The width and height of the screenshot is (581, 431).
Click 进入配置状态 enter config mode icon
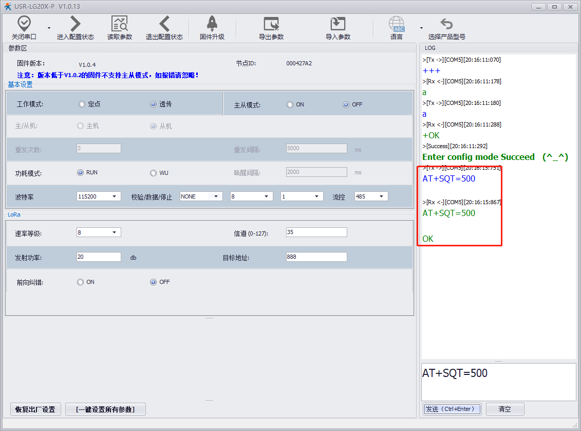click(75, 24)
